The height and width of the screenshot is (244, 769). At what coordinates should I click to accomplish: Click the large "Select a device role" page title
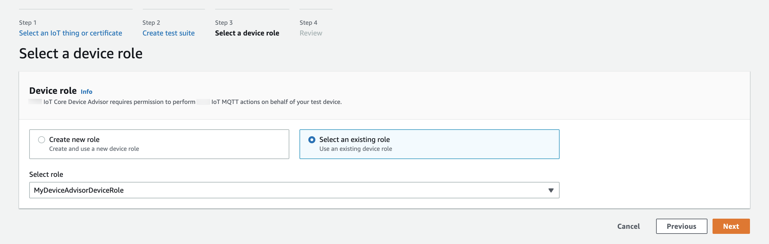click(x=81, y=54)
